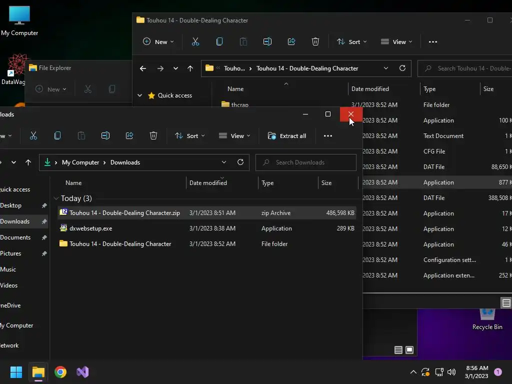Open recent locations chevron in Touhou 14 window
This screenshot has width=512, height=384.
(175, 68)
